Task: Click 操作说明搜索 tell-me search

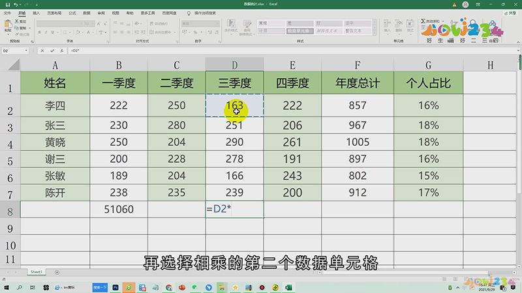Action: coord(205,13)
